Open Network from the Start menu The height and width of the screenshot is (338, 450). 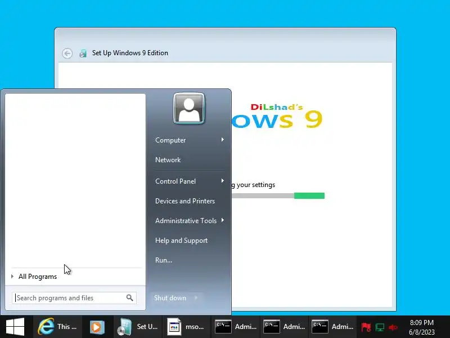[168, 160]
